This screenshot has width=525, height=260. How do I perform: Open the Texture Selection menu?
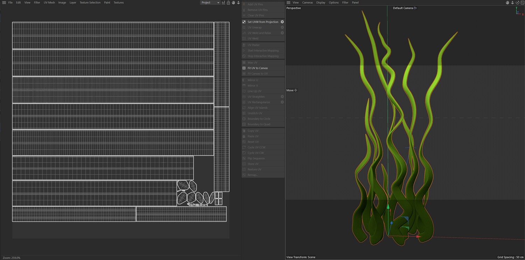pos(90,2)
